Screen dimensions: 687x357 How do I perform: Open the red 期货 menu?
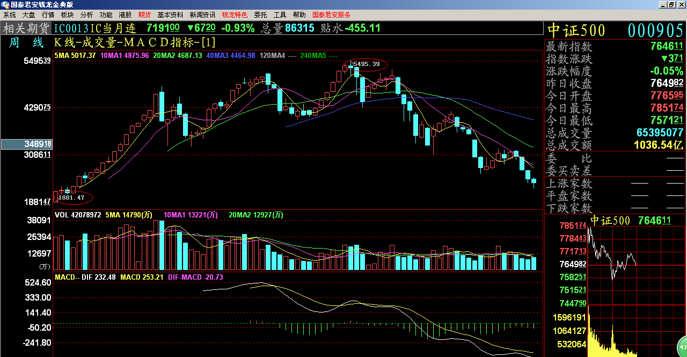[x=144, y=15]
